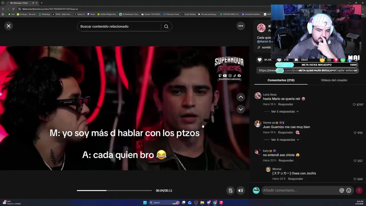This screenshot has width=366, height=206.
Task: Click the browser address bar URL
Action: click(50, 9)
